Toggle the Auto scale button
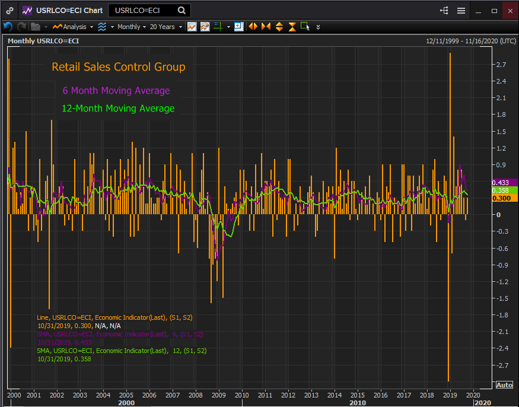 [504, 384]
